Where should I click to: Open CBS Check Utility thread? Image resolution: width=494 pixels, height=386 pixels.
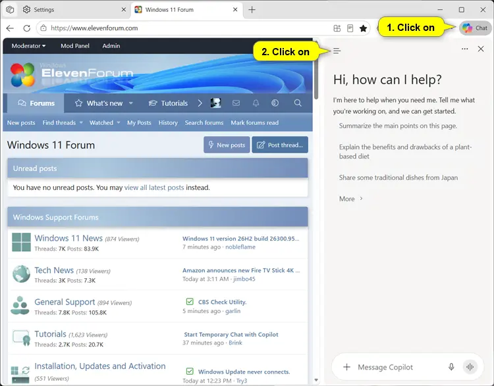point(222,302)
